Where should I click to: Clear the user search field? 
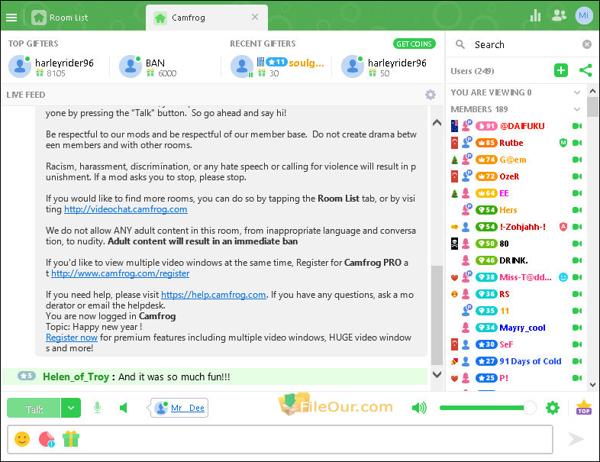pos(586,44)
